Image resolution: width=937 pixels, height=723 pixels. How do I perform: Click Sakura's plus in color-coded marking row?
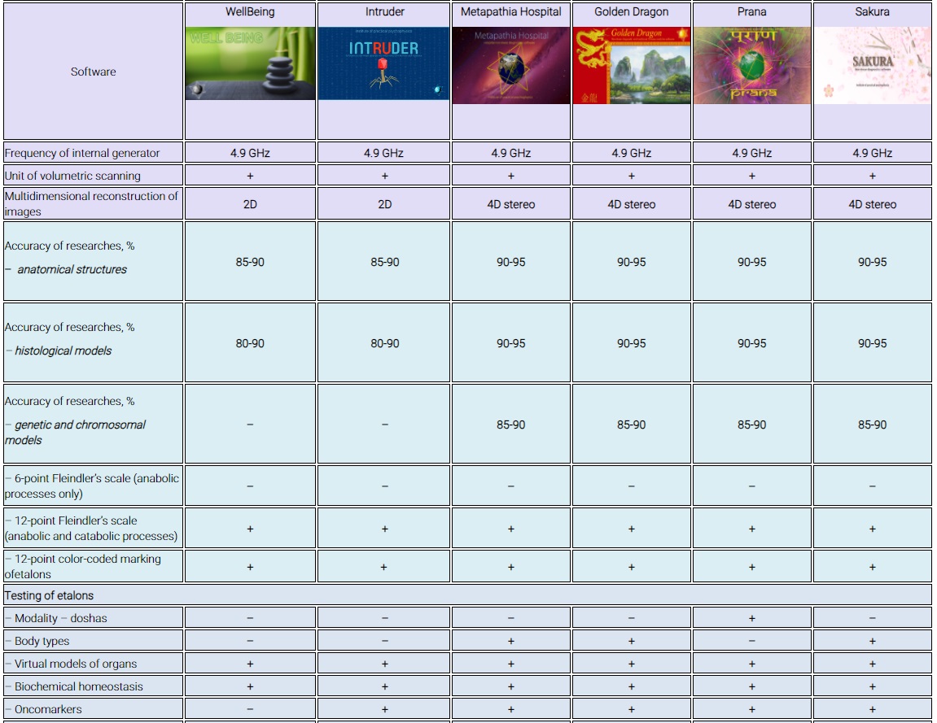873,567
